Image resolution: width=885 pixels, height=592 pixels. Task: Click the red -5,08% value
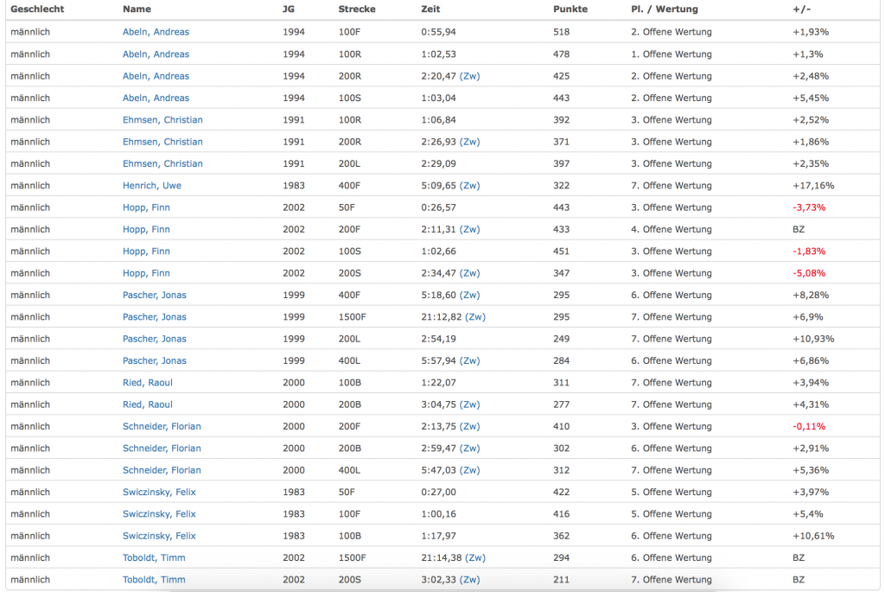(808, 273)
